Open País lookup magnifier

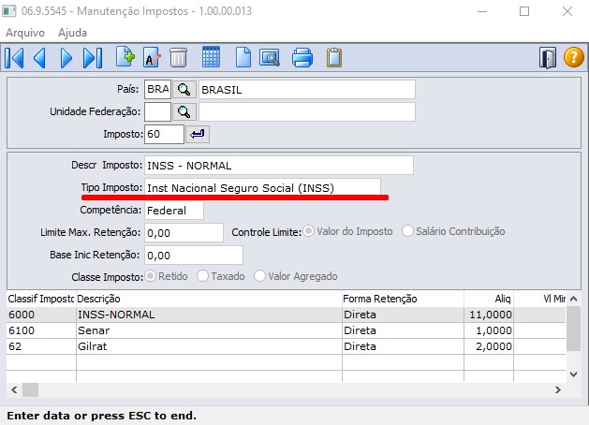[184, 90]
